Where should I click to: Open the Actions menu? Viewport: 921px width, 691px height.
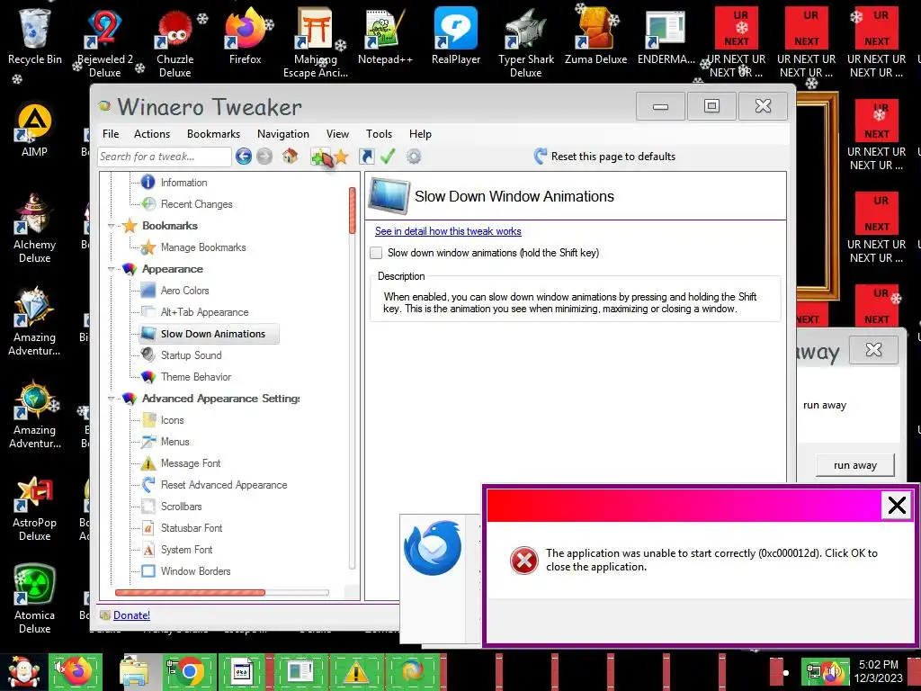click(151, 134)
